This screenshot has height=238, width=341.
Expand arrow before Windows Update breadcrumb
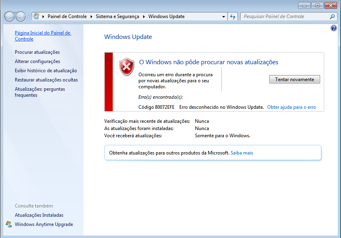pyautogui.click(x=144, y=16)
